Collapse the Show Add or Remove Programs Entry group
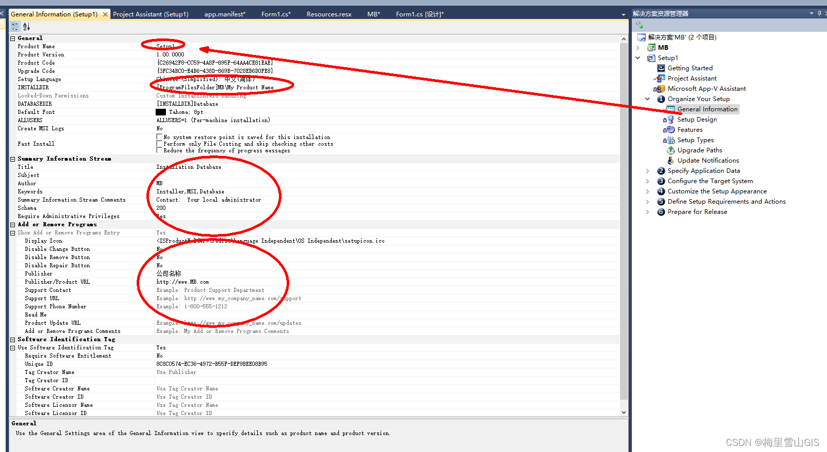 point(13,233)
